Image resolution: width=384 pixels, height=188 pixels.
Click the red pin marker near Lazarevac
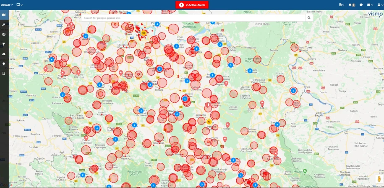pyautogui.click(x=121, y=73)
